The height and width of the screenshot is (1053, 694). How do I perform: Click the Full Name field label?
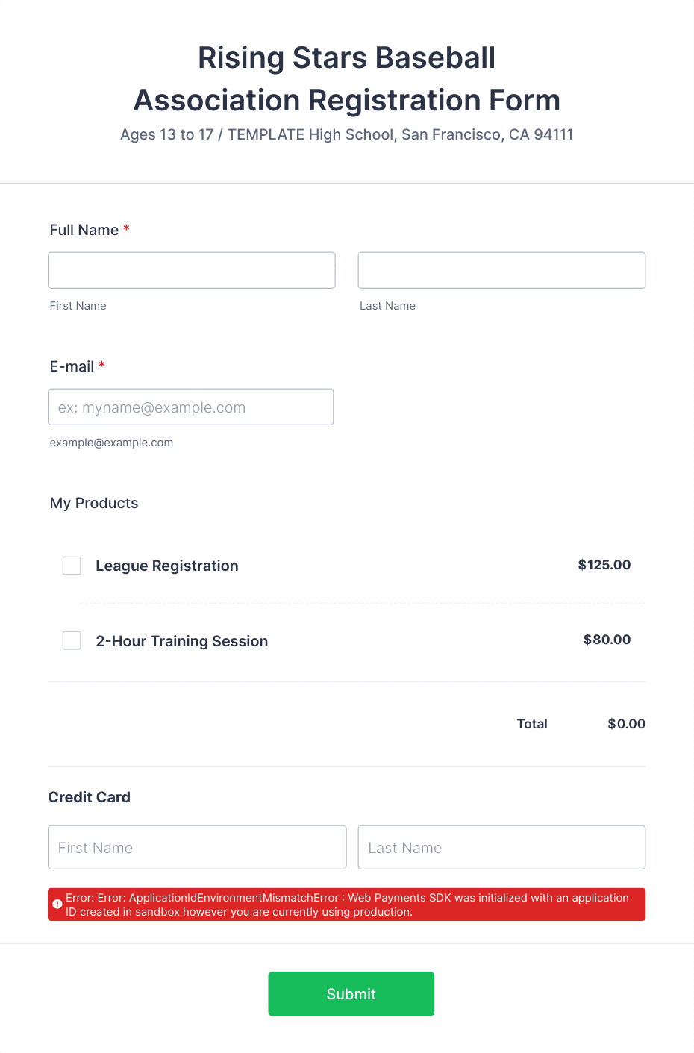pyautogui.click(x=84, y=230)
